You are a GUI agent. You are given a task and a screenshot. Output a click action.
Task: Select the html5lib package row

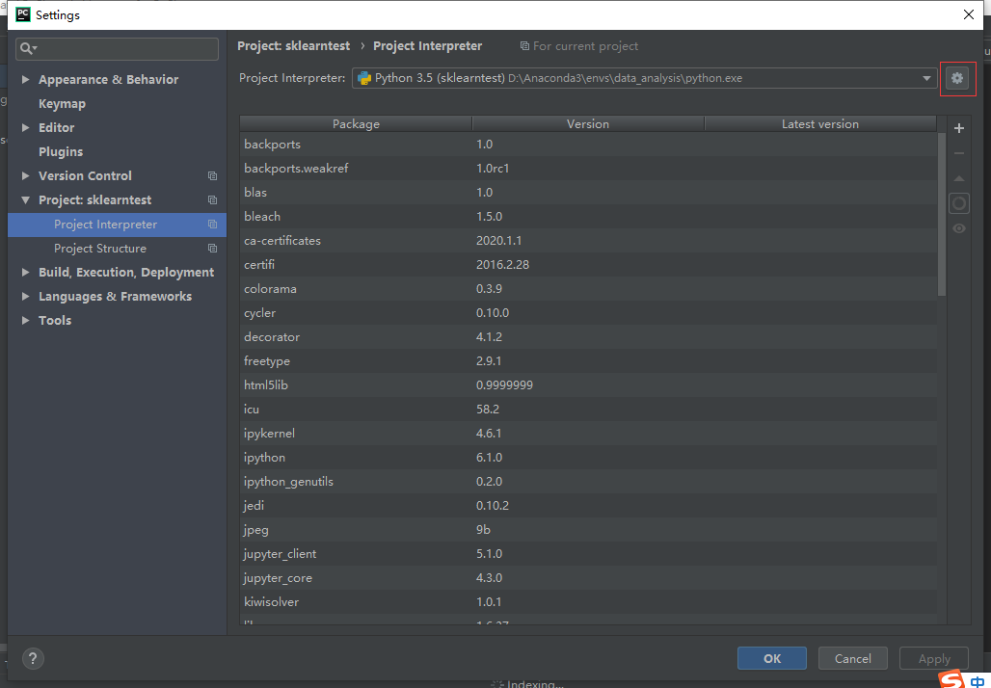point(588,384)
